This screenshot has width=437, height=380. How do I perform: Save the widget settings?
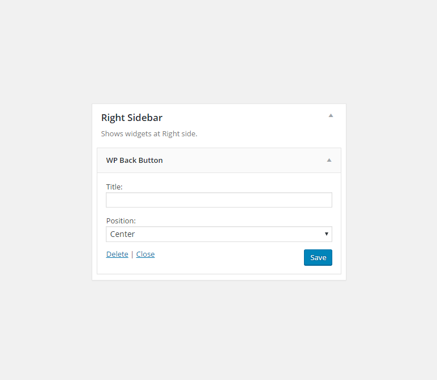[x=318, y=257]
